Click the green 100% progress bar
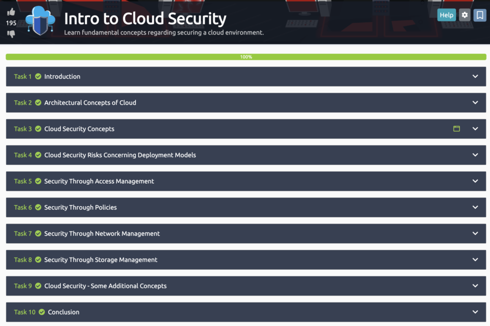 pyautogui.click(x=245, y=57)
